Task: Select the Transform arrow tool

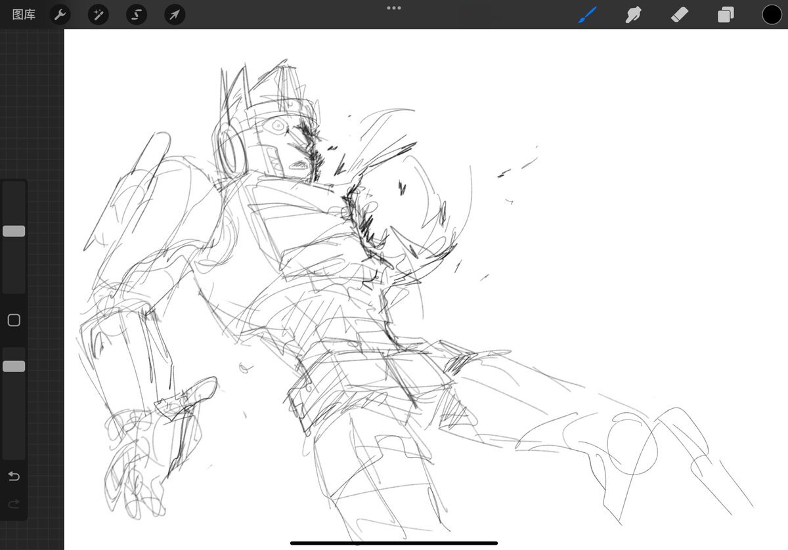Action: click(x=175, y=14)
